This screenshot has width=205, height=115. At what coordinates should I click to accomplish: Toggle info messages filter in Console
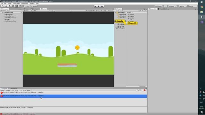(138, 90)
